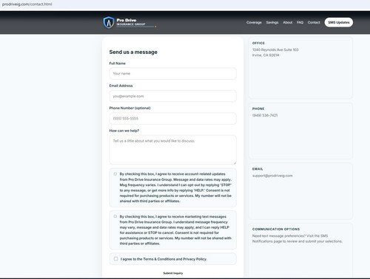
Task: Click the 'OFFICE' card heading
Action: (258, 43)
